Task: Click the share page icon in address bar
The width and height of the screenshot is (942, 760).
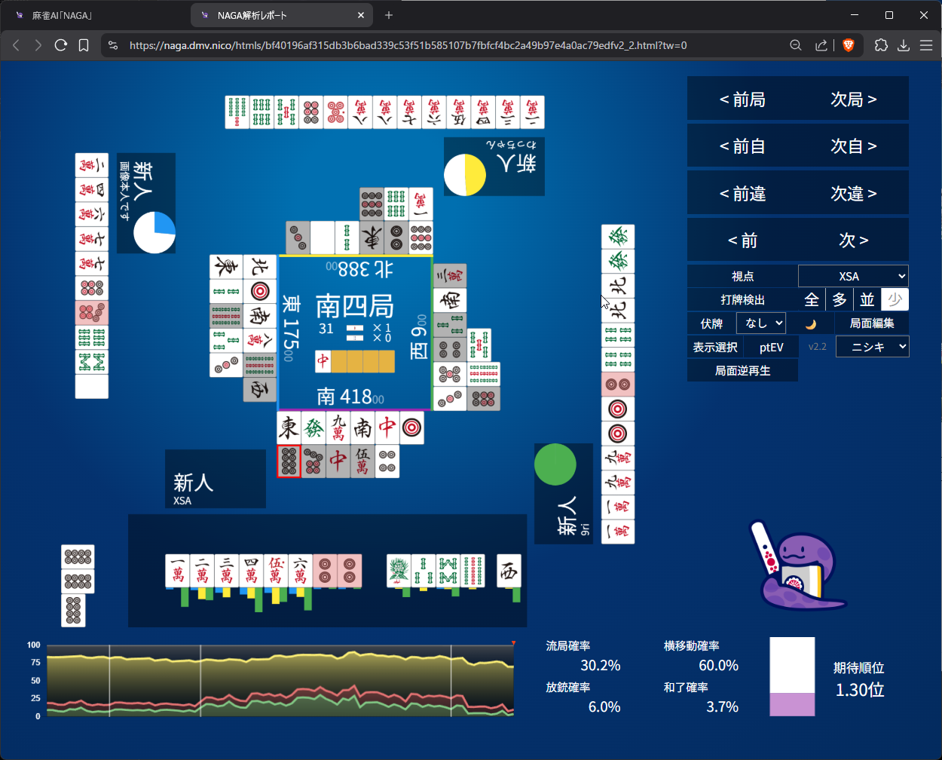Action: tap(821, 45)
